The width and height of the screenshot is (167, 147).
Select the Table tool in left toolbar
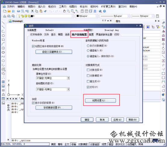(x=3, y=99)
